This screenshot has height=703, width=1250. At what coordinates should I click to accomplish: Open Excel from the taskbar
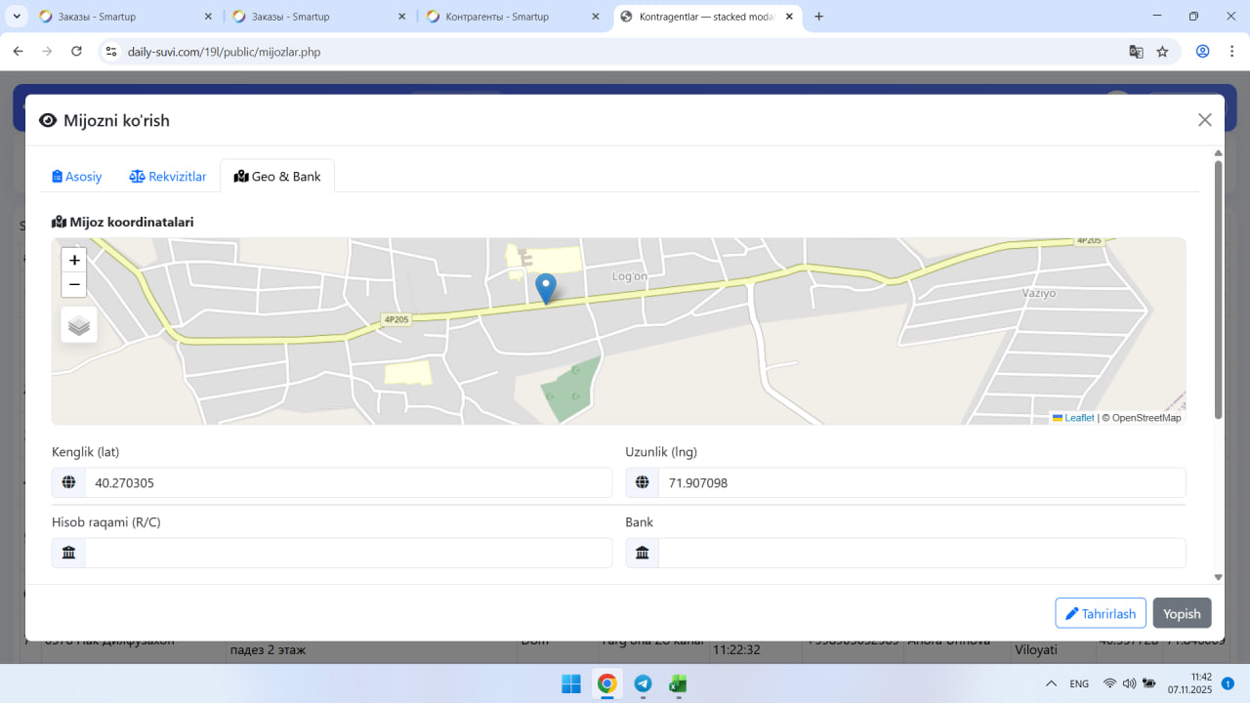[677, 683]
